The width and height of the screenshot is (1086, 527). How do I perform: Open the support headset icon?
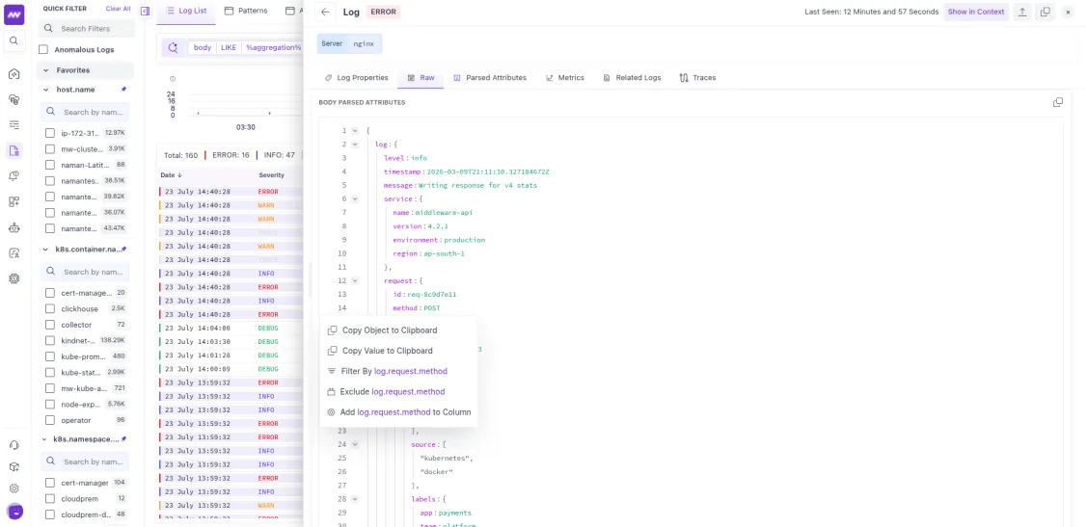pyautogui.click(x=14, y=445)
